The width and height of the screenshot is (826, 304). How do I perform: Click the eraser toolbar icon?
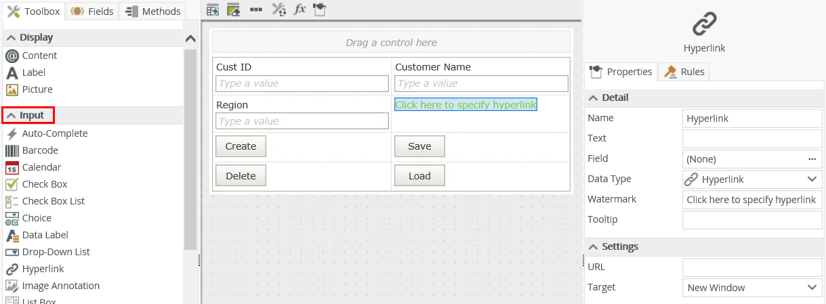[x=233, y=9]
